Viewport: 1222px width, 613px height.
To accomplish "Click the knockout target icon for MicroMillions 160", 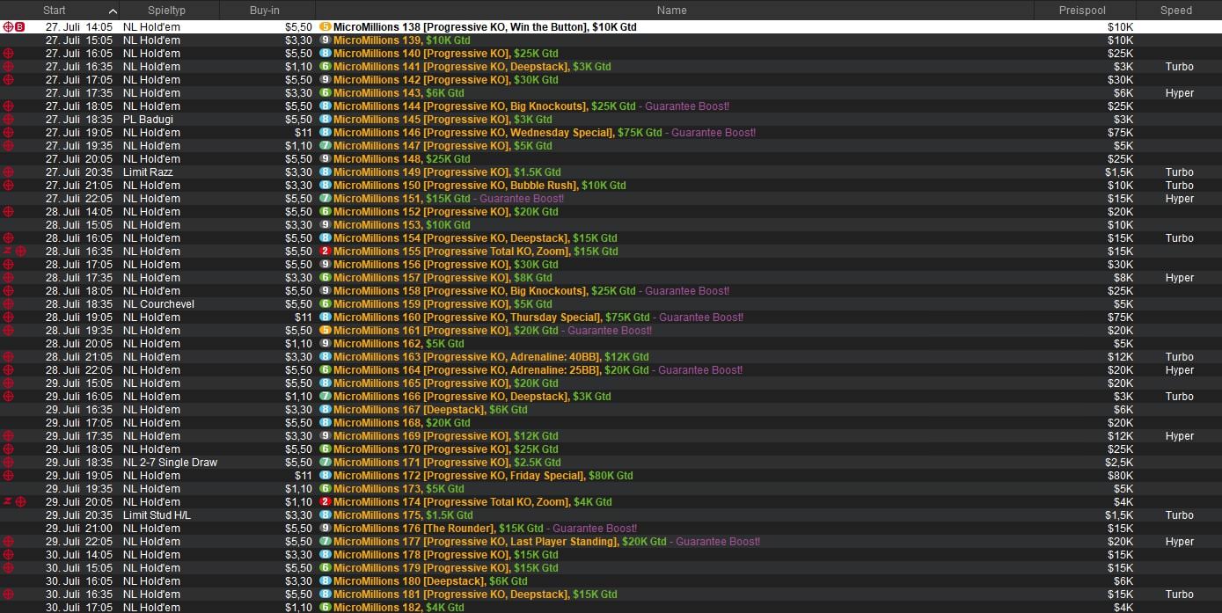I will pos(9,317).
